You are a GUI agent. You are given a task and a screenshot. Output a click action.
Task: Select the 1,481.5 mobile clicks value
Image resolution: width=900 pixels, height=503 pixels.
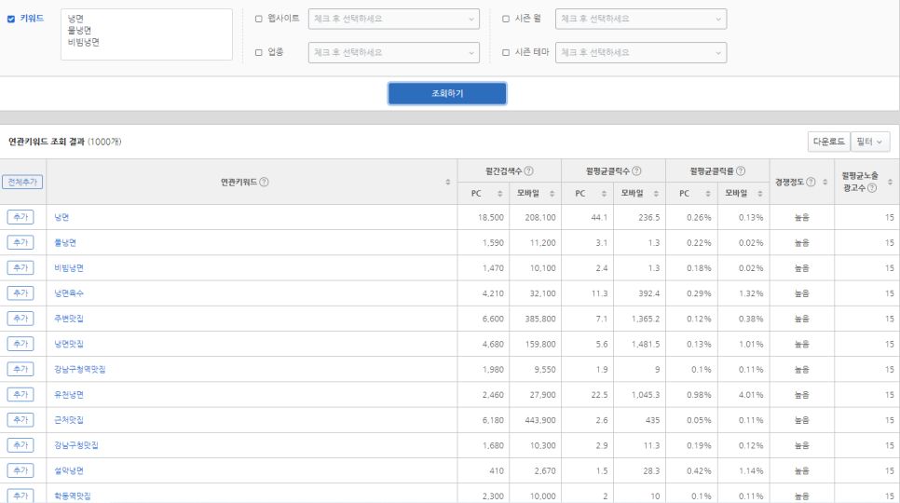click(646, 344)
